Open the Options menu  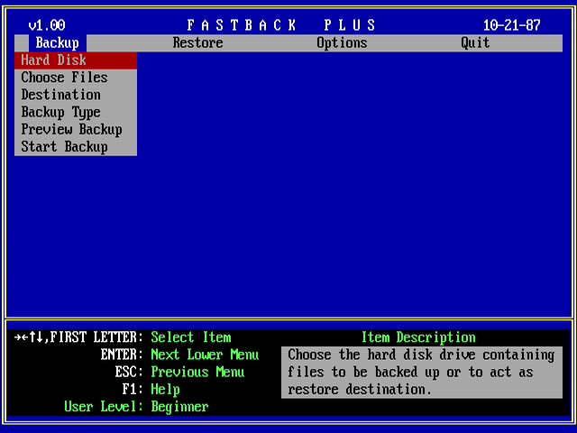pos(342,43)
